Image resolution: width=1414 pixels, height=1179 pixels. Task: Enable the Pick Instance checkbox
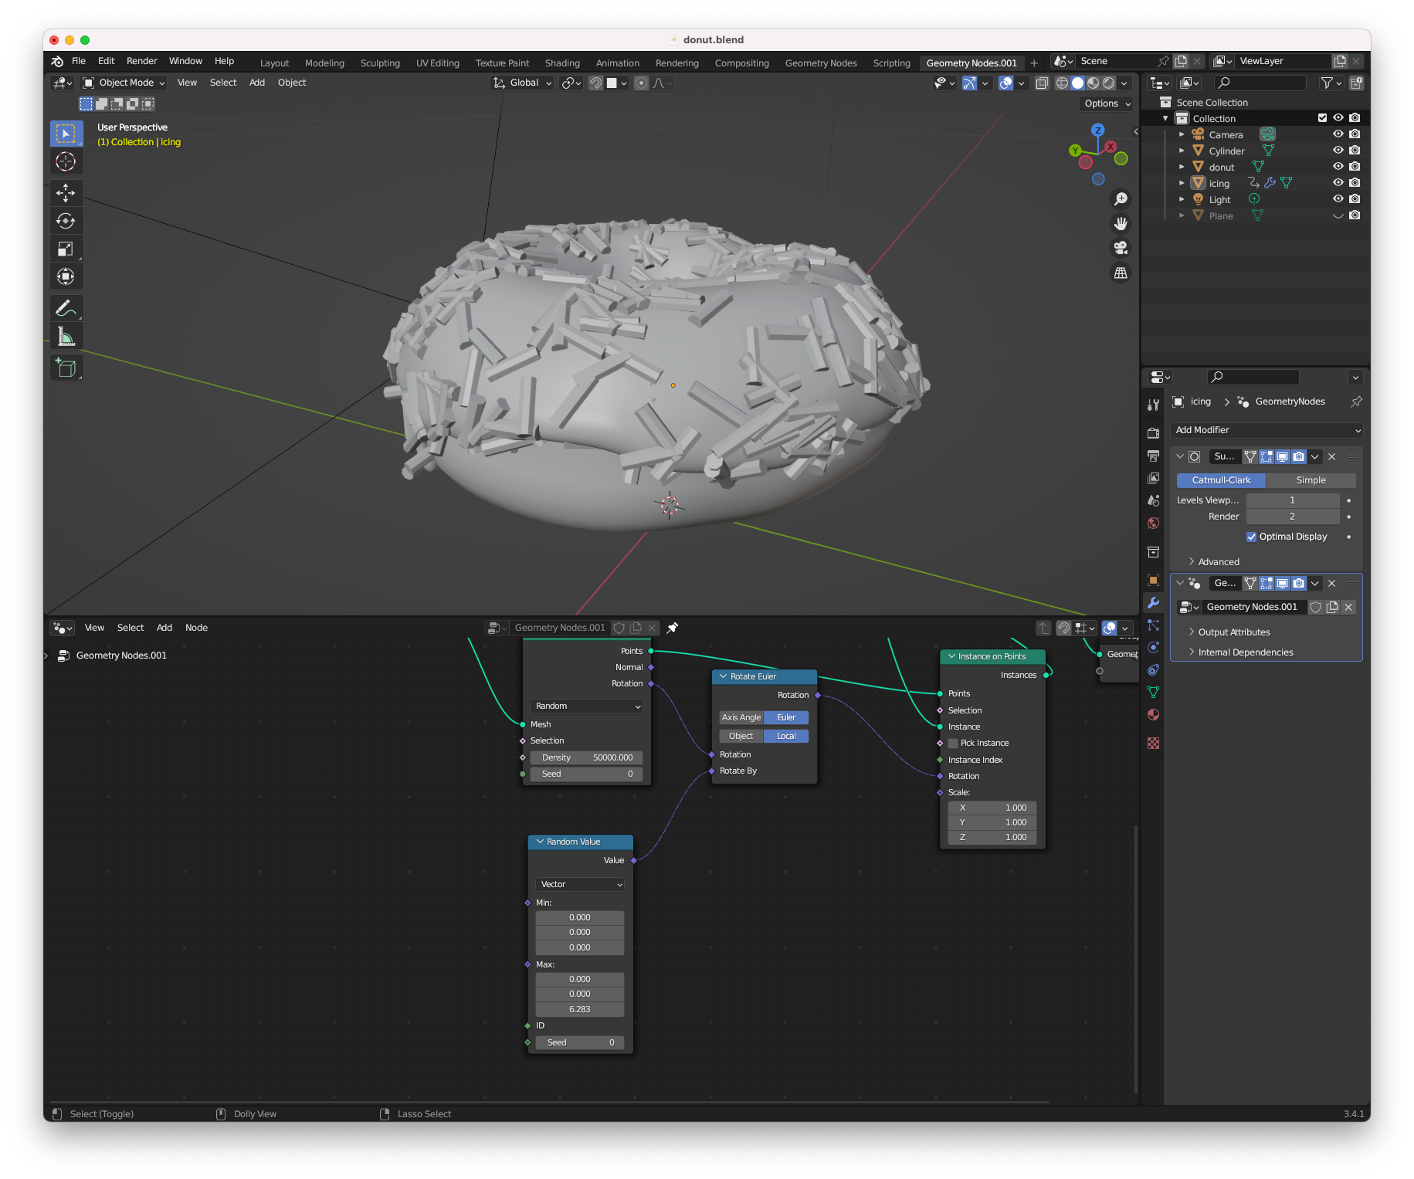click(x=953, y=744)
